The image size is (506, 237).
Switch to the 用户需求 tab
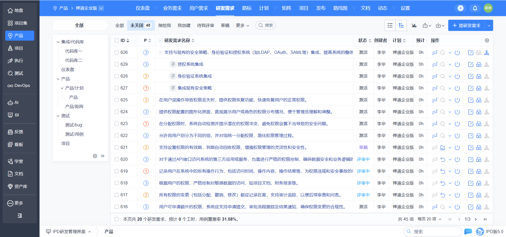(x=199, y=8)
